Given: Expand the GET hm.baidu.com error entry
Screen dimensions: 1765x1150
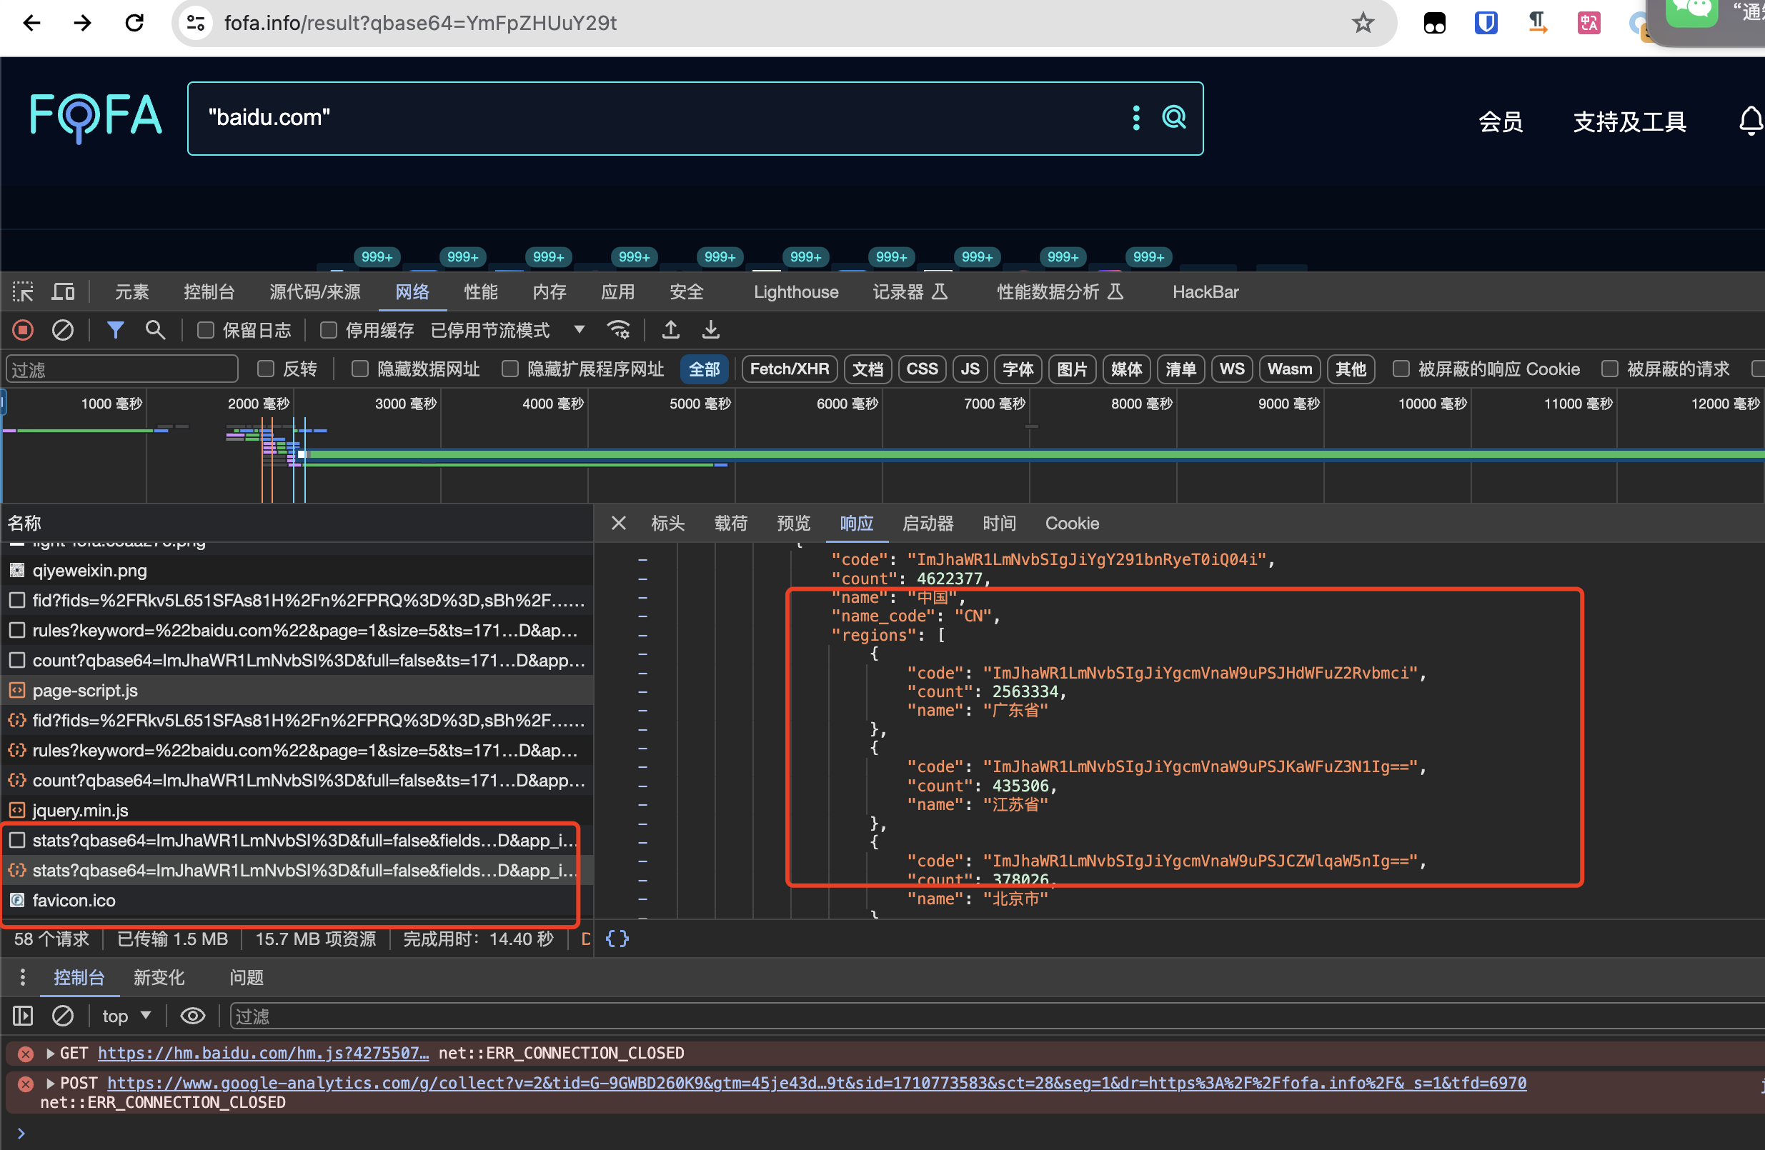Looking at the screenshot, I should (51, 1053).
